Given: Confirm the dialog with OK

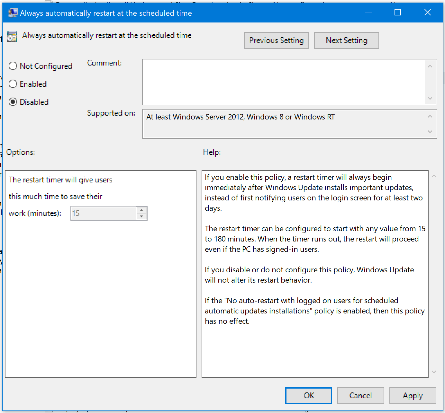Looking at the screenshot, I should point(308,395).
